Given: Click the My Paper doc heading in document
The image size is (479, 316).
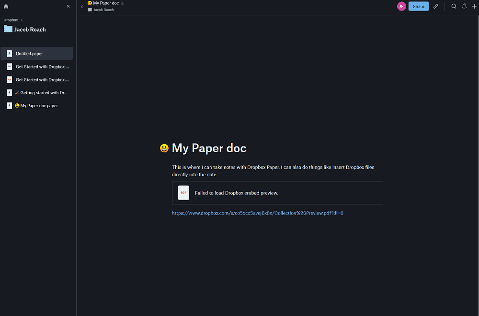Looking at the screenshot, I should pyautogui.click(x=209, y=148).
